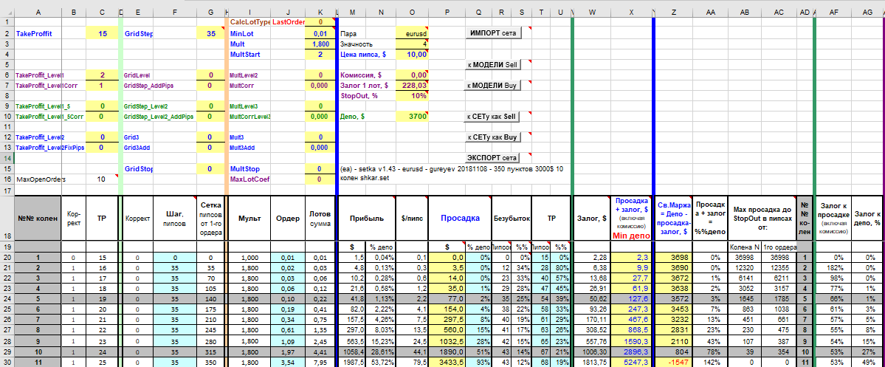Select the MultStop label cell
Screen dimensions: 885x367
click(249, 168)
